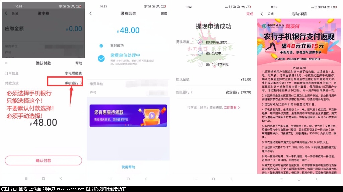Tap pink 完成 on 提现申请成功 screen

click(x=250, y=14)
